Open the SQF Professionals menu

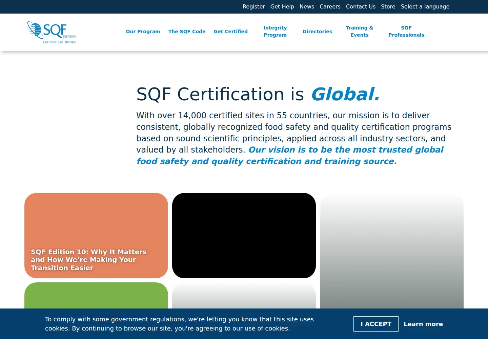point(406,31)
